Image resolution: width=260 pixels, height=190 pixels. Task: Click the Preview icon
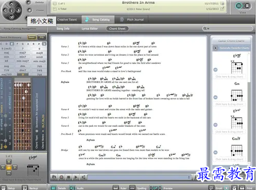[155, 188]
